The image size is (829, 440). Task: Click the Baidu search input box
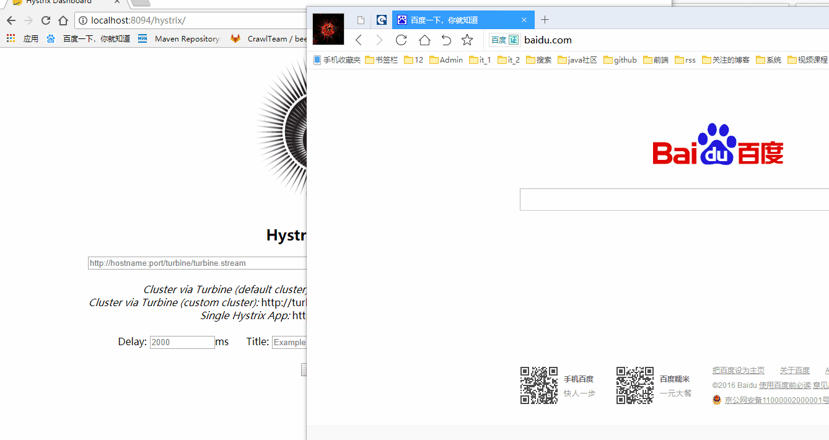(x=674, y=200)
